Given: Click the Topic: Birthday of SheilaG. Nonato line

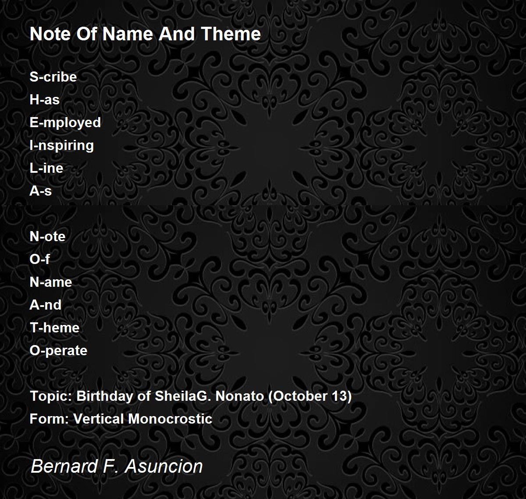Looking at the screenshot, I should (x=191, y=396).
